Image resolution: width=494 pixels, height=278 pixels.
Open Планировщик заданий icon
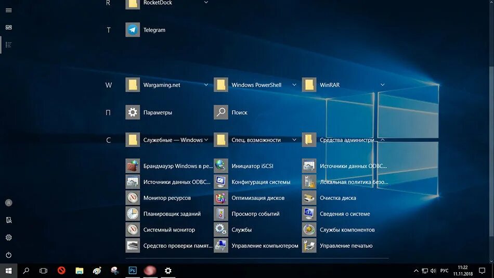pos(133,213)
